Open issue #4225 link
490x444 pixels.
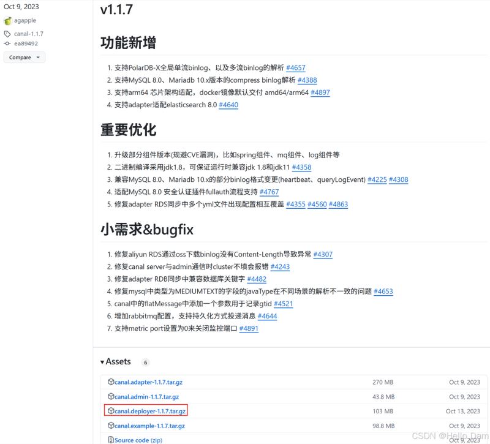tap(377, 179)
